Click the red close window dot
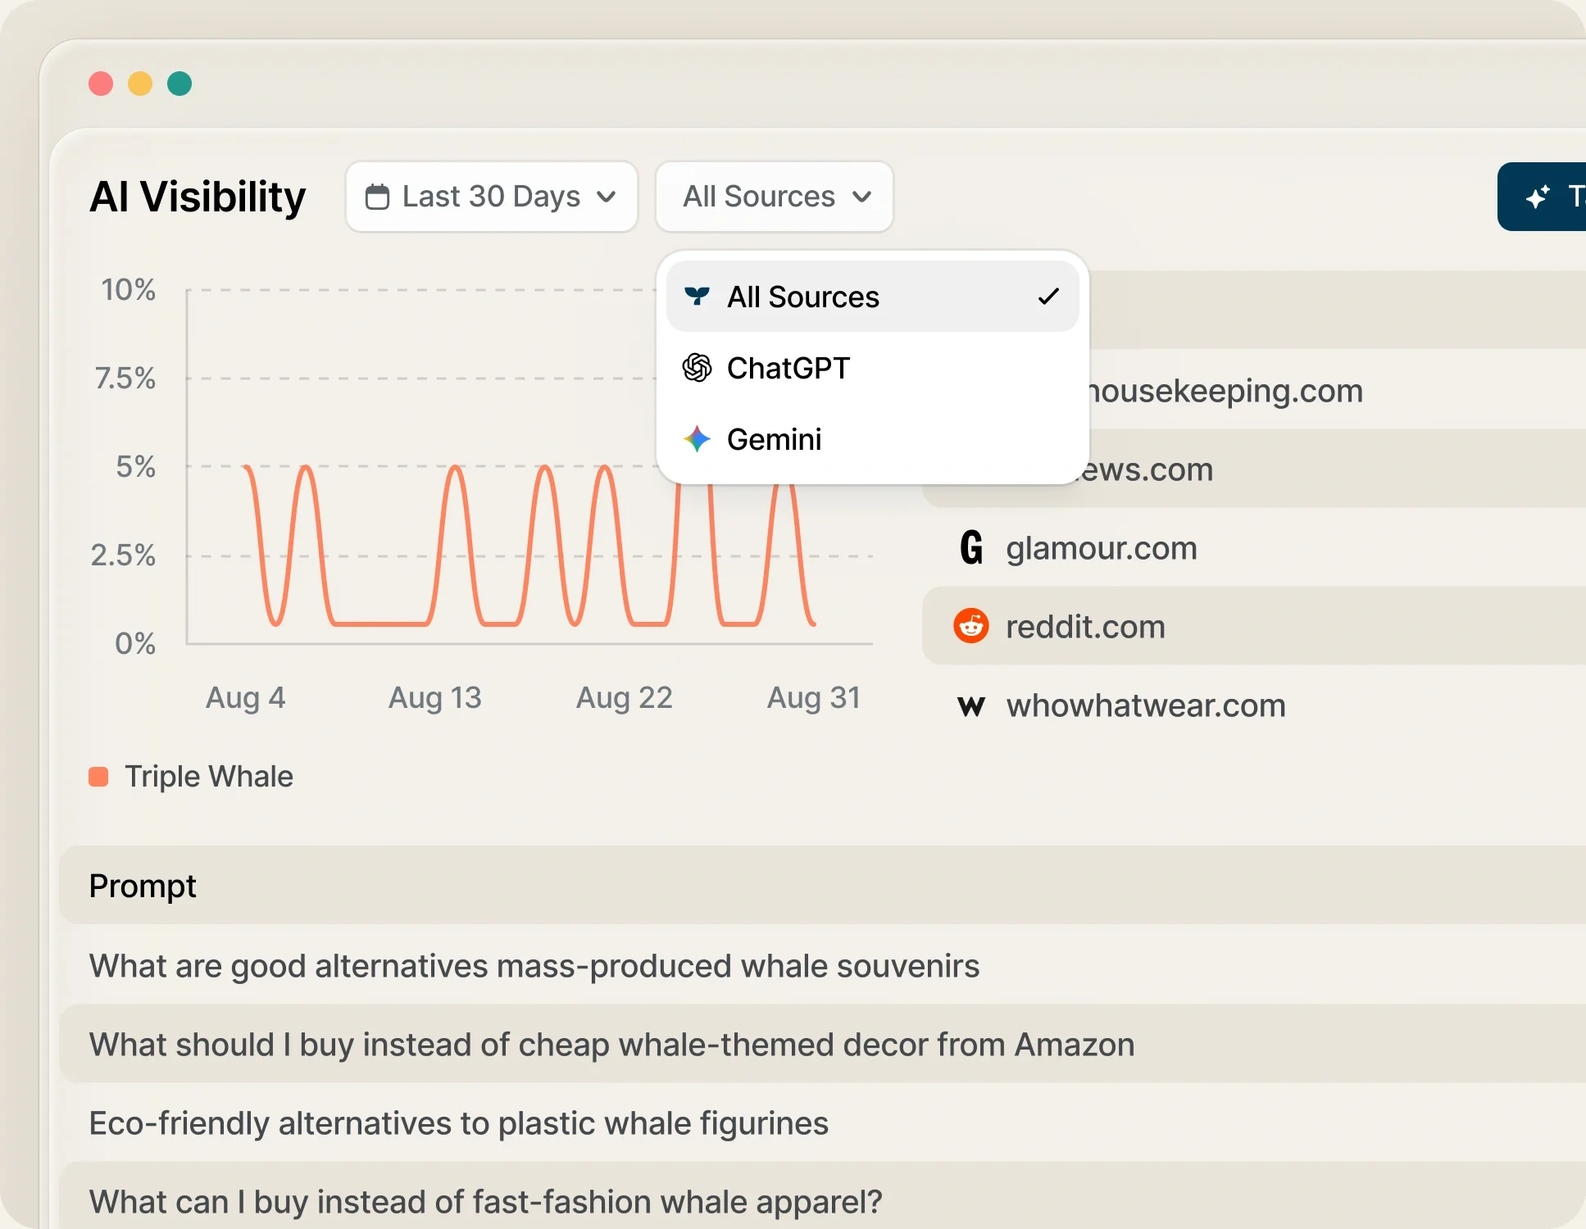 click(101, 84)
